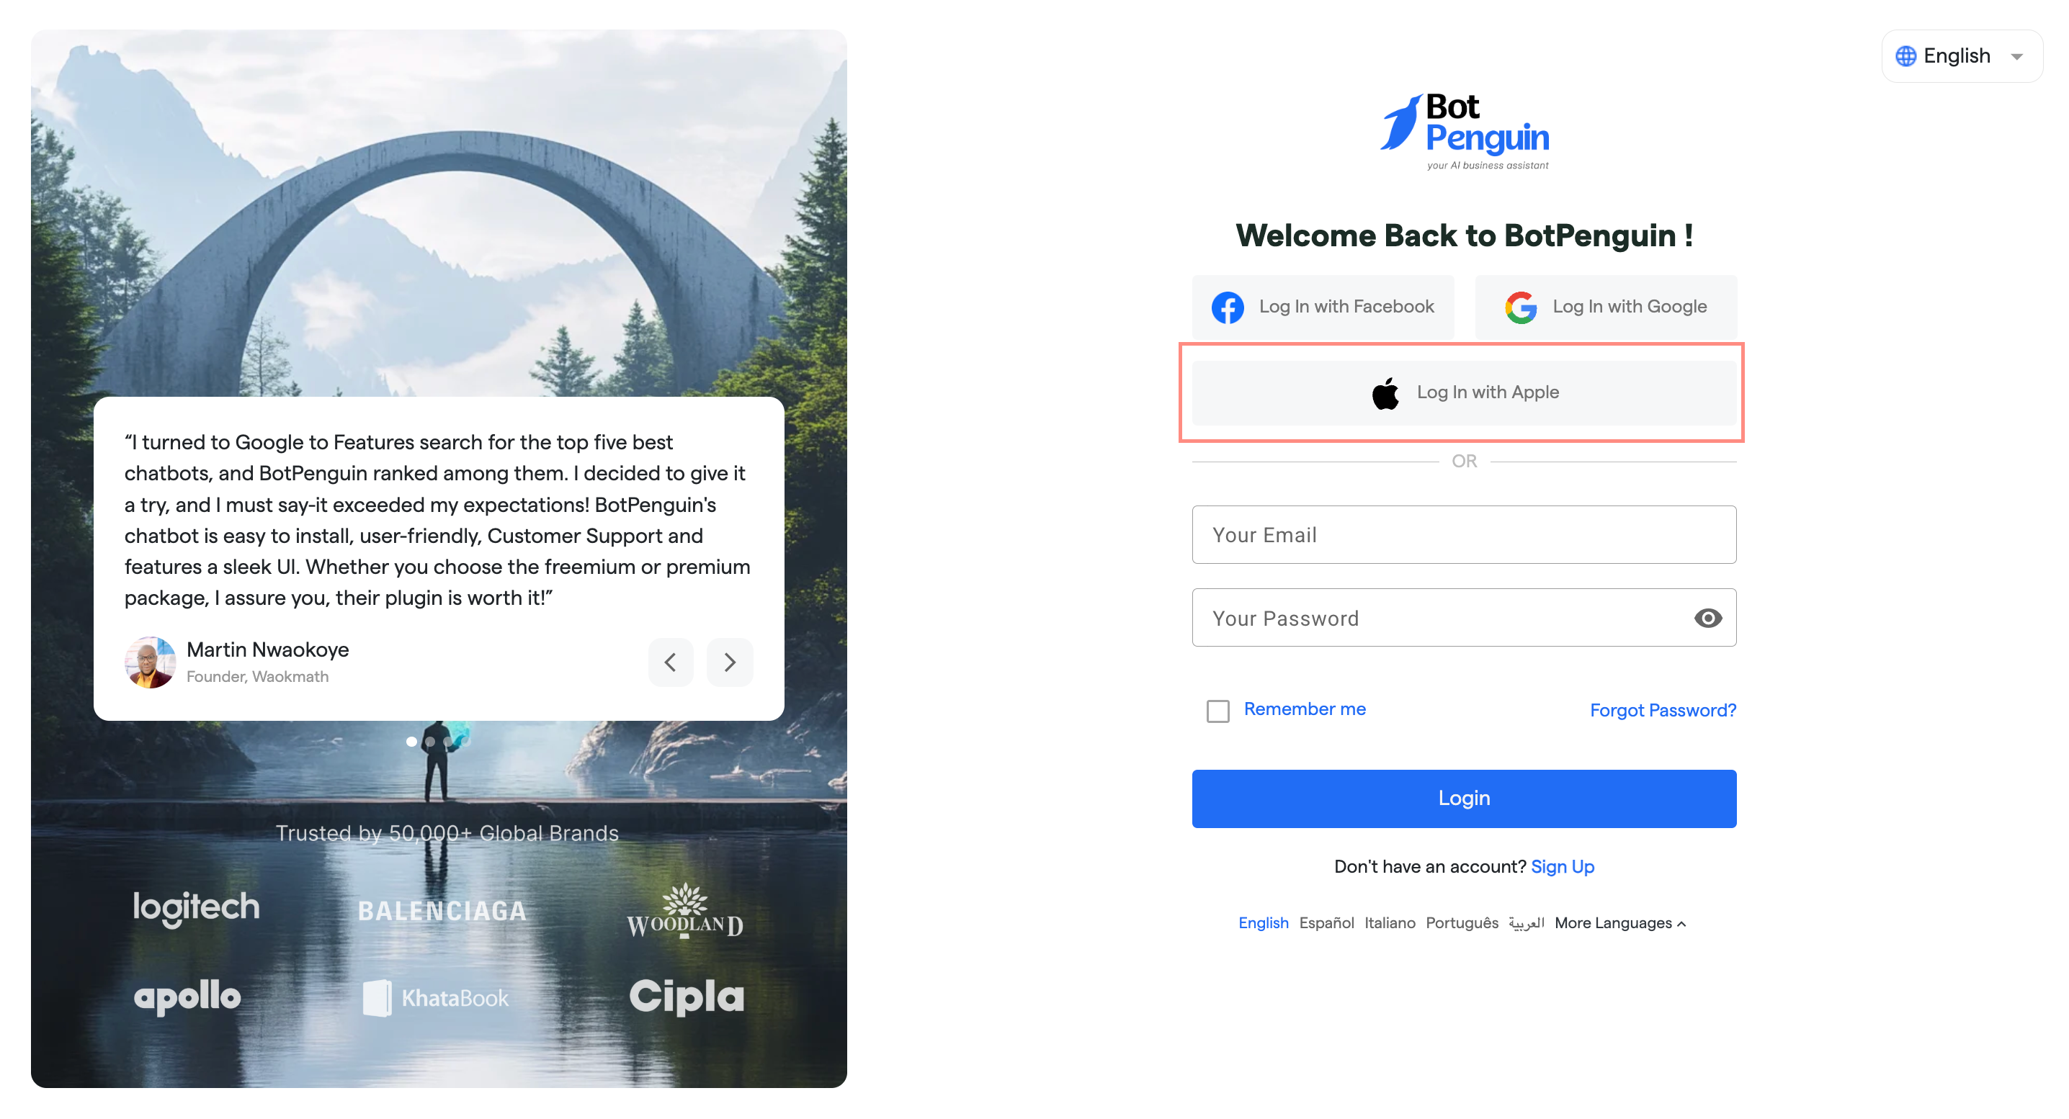Click the globe icon beside English
Viewport: 2069px width, 1119px height.
point(1905,56)
